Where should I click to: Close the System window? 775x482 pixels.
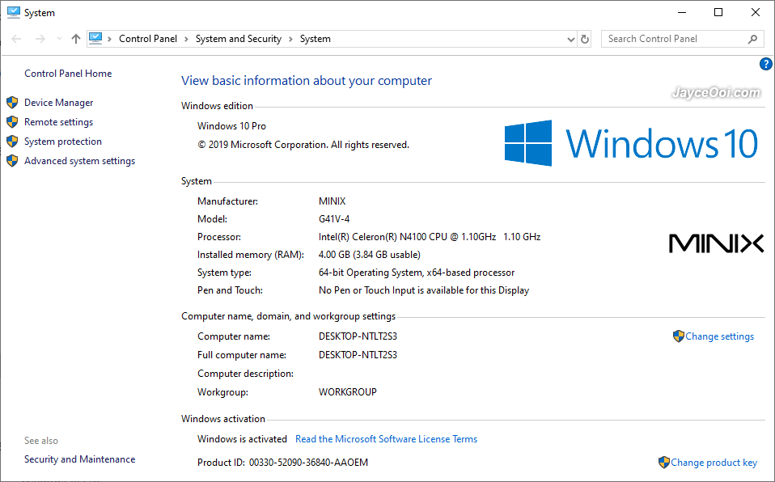point(756,12)
